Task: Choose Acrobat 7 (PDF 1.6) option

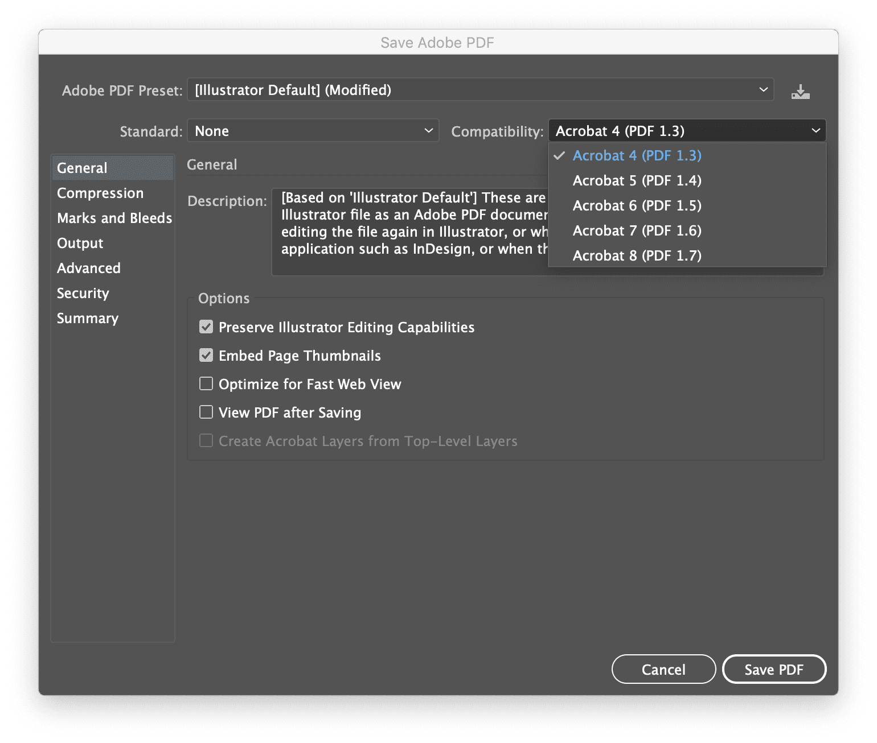Action: (687, 230)
